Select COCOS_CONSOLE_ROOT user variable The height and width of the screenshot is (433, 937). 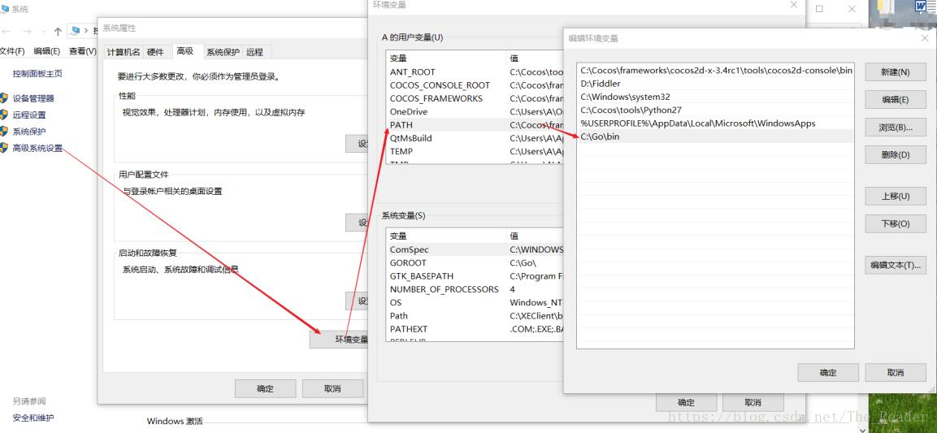pos(475,84)
